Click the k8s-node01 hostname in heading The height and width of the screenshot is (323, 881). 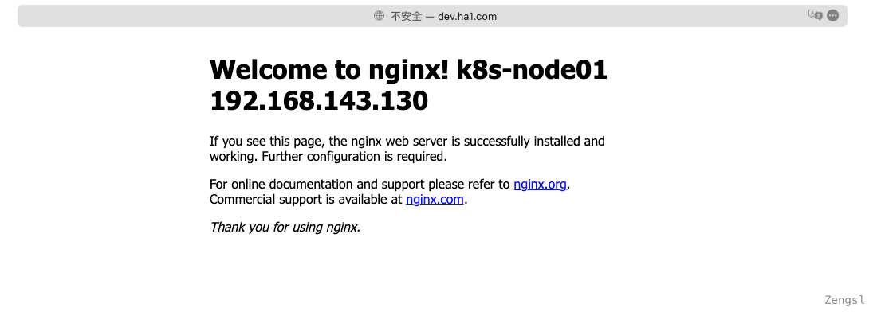(x=532, y=70)
